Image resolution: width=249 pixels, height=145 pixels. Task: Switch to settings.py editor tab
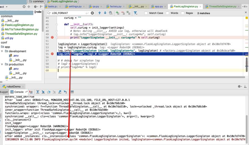pos(75,6)
